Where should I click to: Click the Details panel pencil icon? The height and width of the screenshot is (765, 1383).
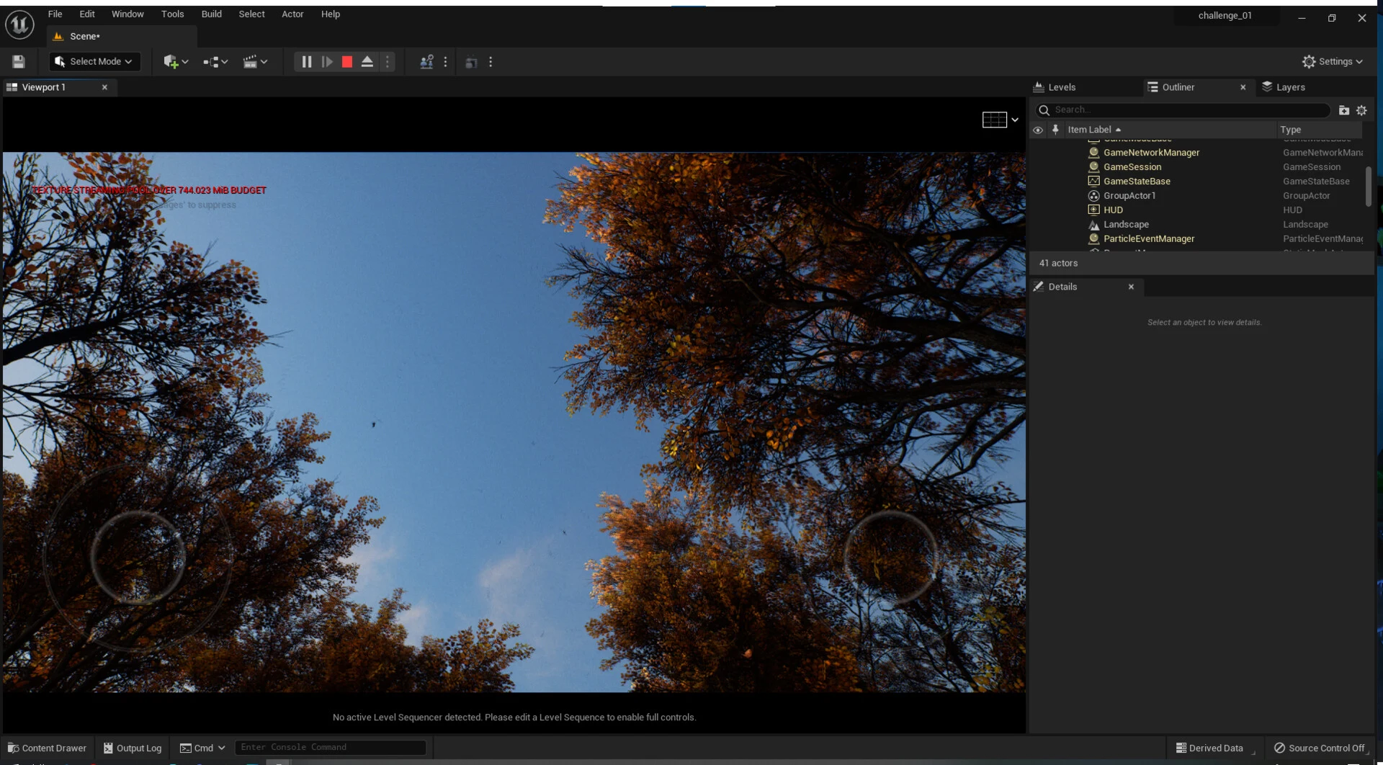point(1039,287)
